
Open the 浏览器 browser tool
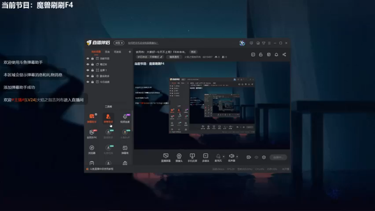pyautogui.click(x=91, y=150)
